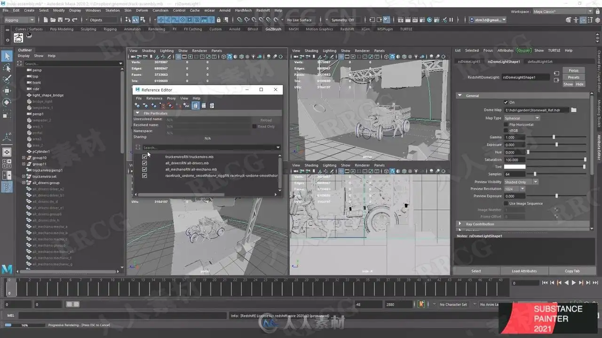This screenshot has width=602, height=338.
Task: Go to end of playback range
Action: 595,283
